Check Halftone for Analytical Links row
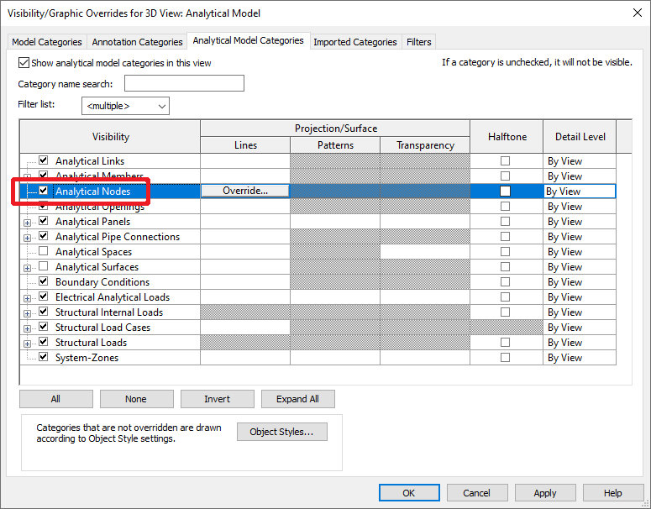 505,161
